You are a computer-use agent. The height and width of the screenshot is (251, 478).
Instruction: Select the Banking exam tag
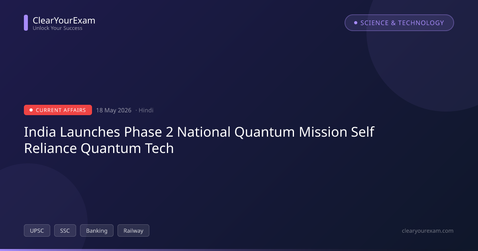coord(97,231)
